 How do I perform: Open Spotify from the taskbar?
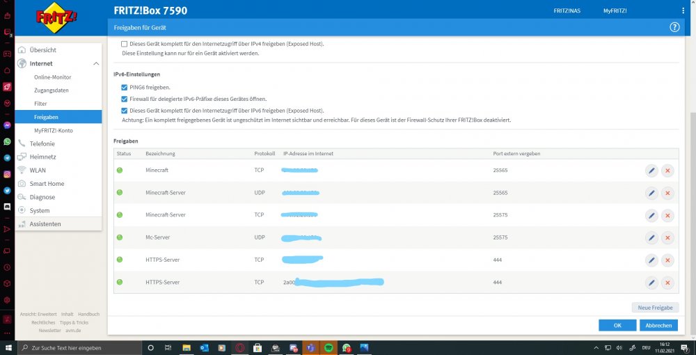[x=329, y=348]
